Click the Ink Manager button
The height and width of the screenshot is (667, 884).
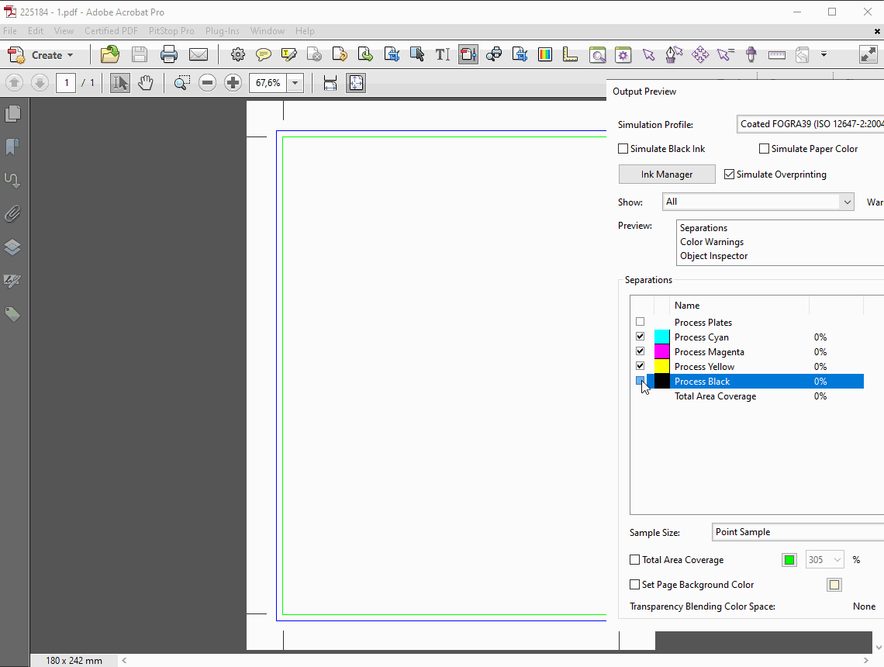(x=667, y=175)
